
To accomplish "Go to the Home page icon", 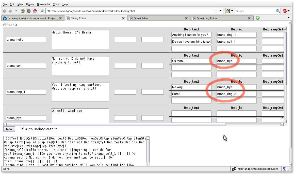I will pyautogui.click(x=35, y=11).
